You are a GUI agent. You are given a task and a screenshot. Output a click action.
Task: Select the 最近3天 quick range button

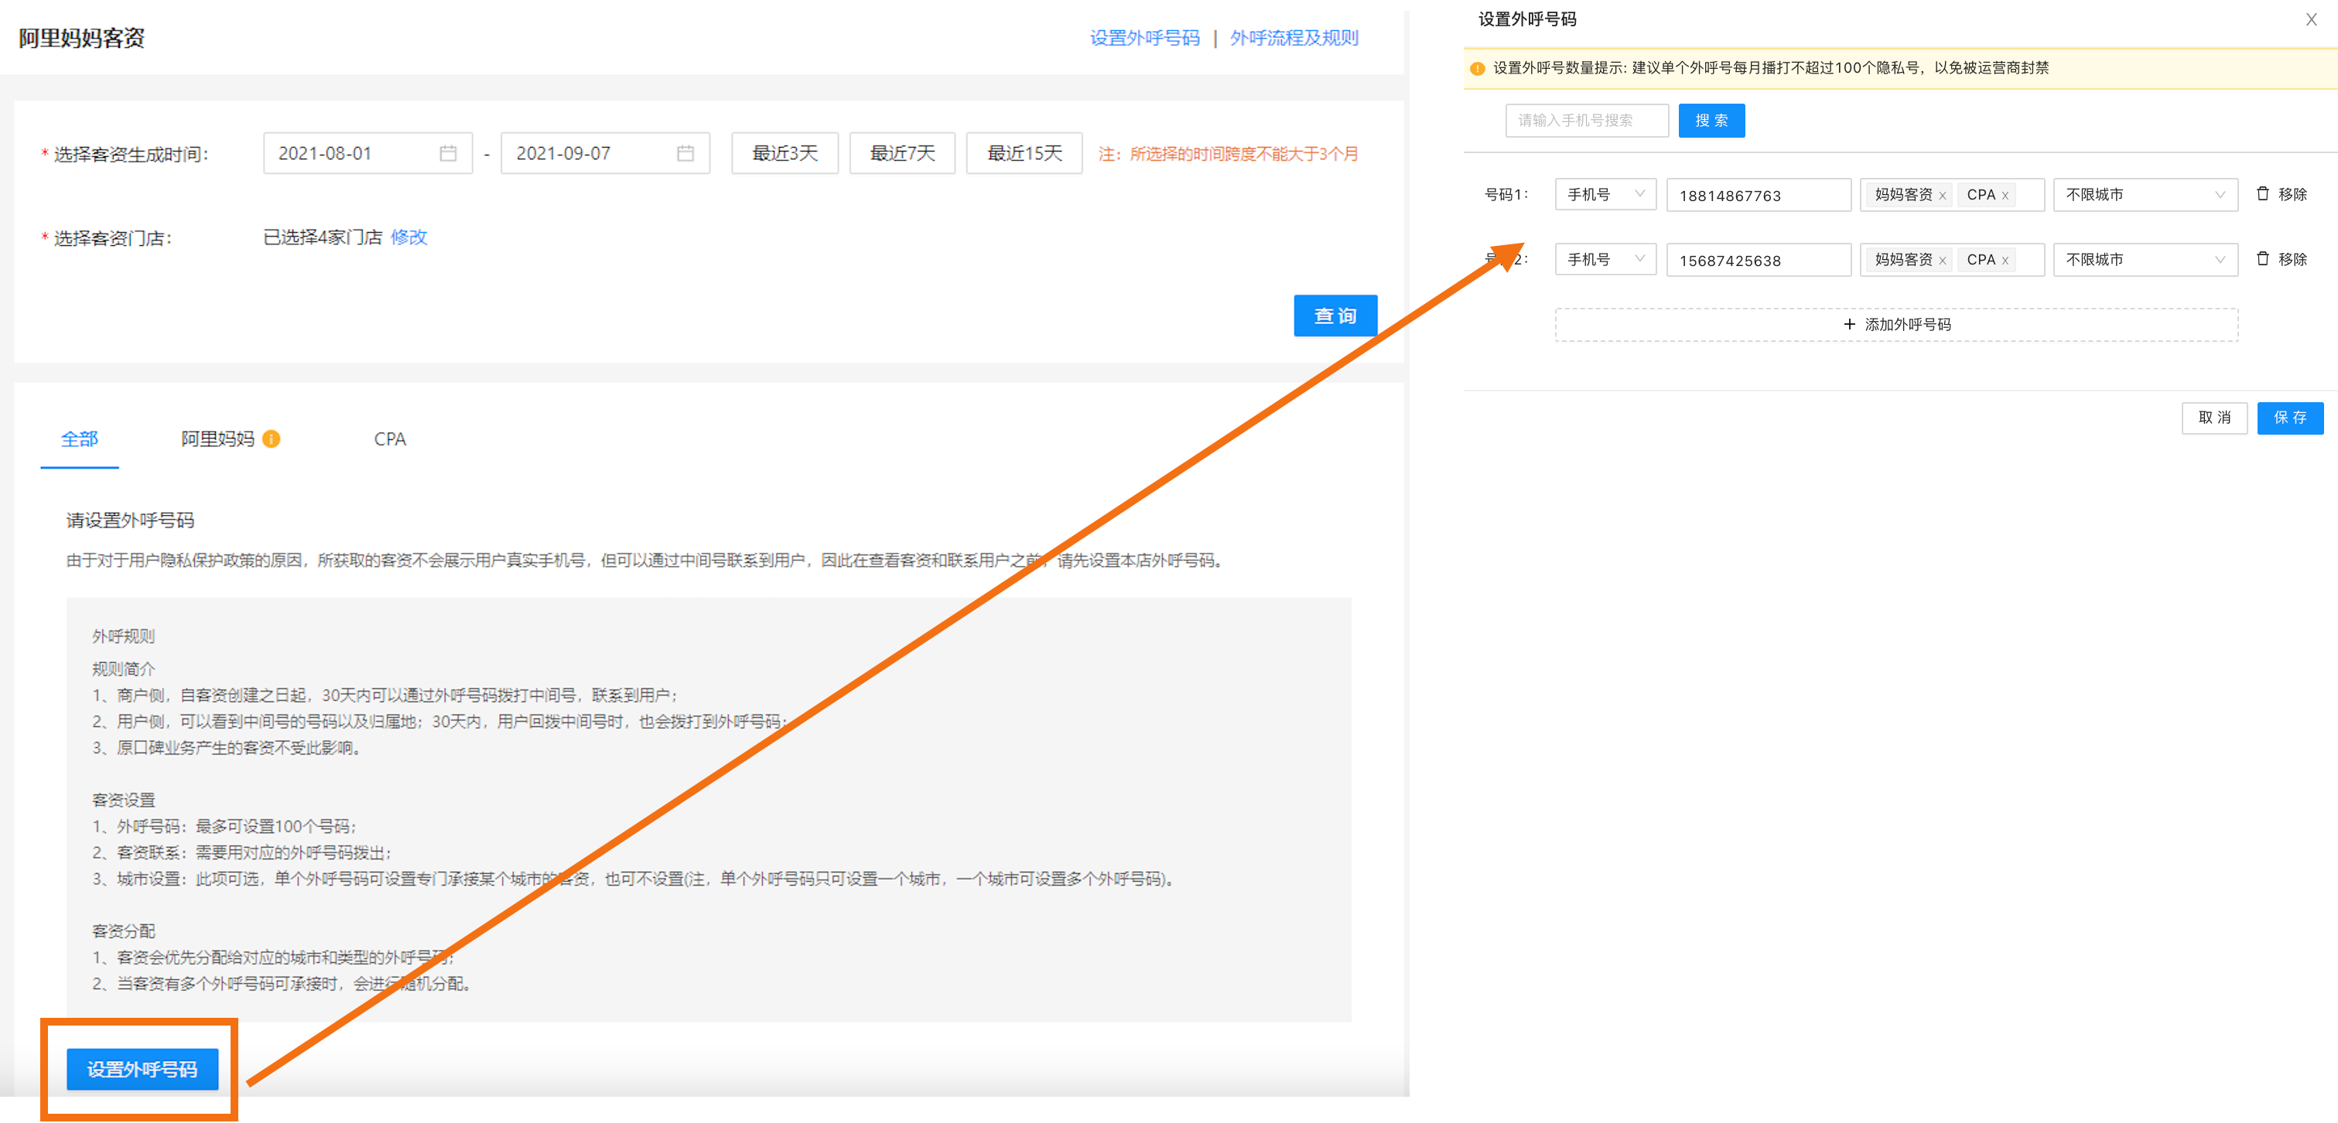pos(785,153)
